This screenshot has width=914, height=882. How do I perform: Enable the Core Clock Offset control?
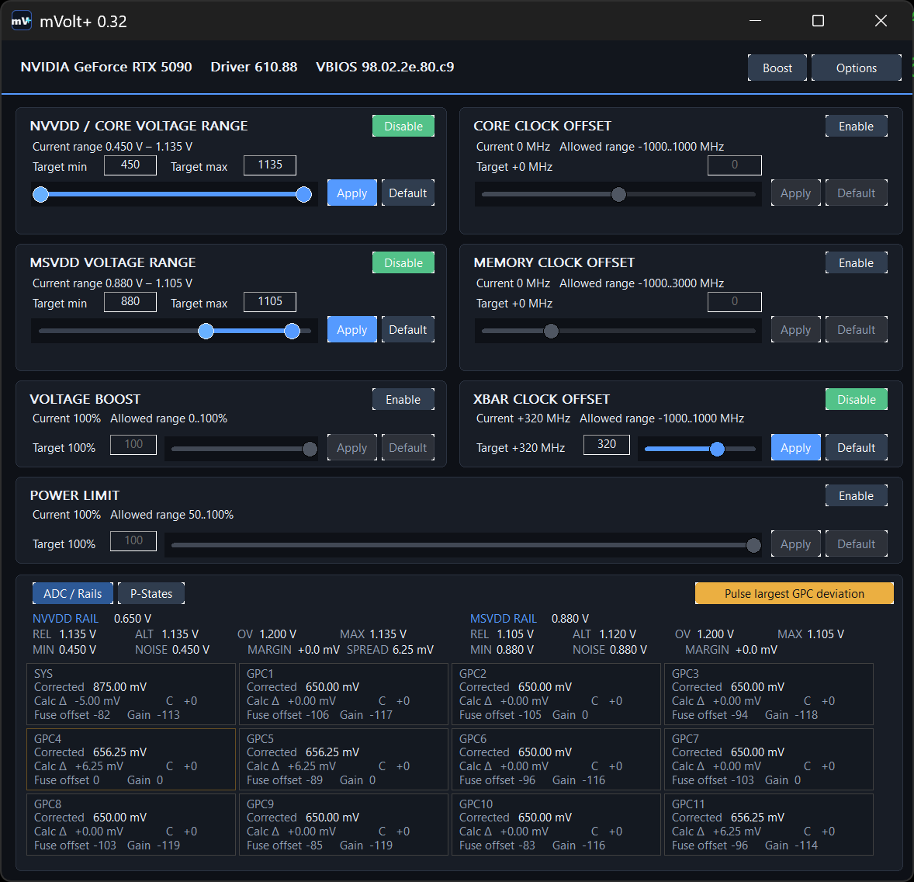(856, 126)
